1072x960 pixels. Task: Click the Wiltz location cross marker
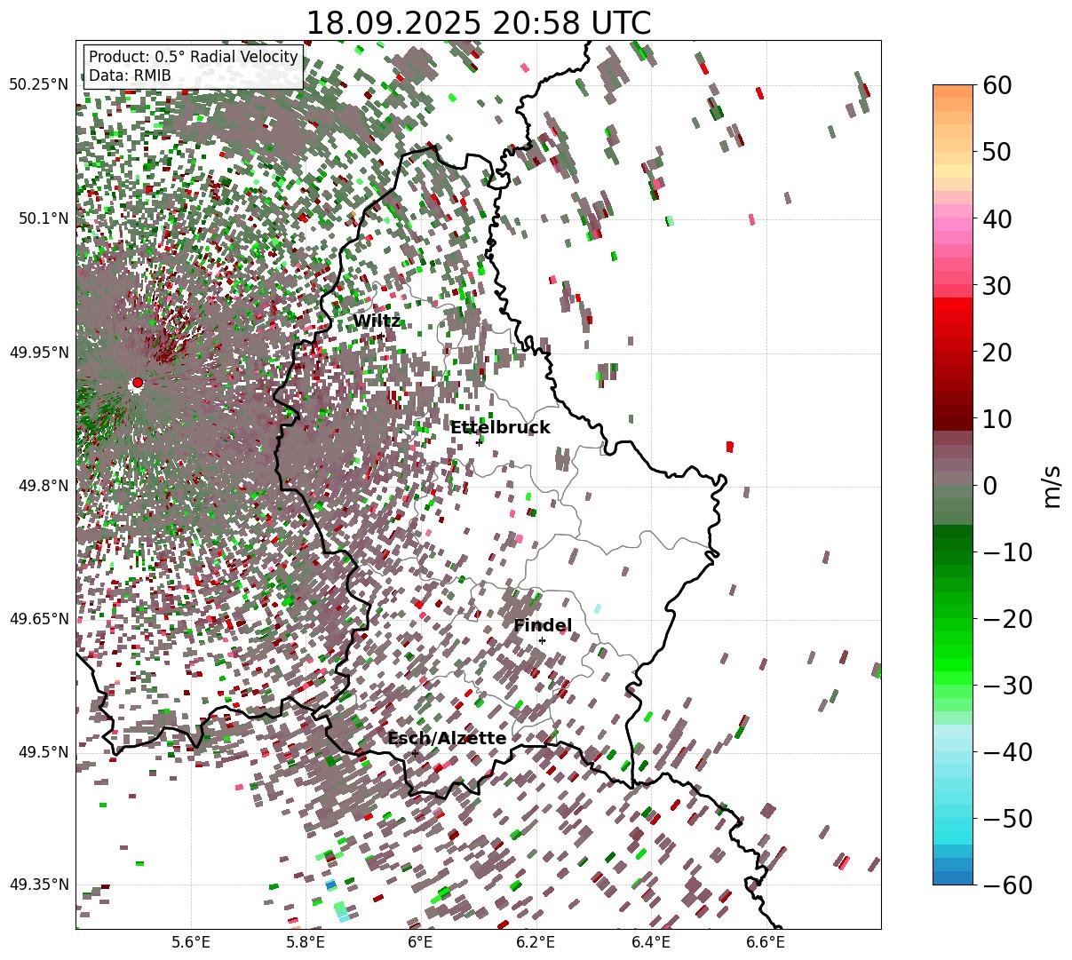[380, 336]
